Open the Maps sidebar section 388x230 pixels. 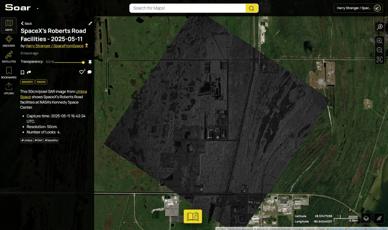click(9, 25)
